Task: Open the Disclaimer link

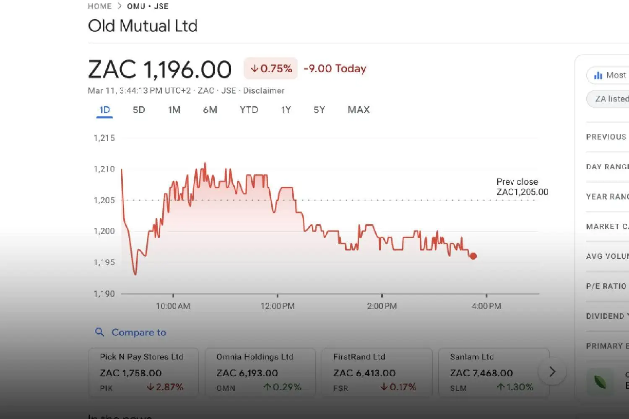Action: point(263,91)
